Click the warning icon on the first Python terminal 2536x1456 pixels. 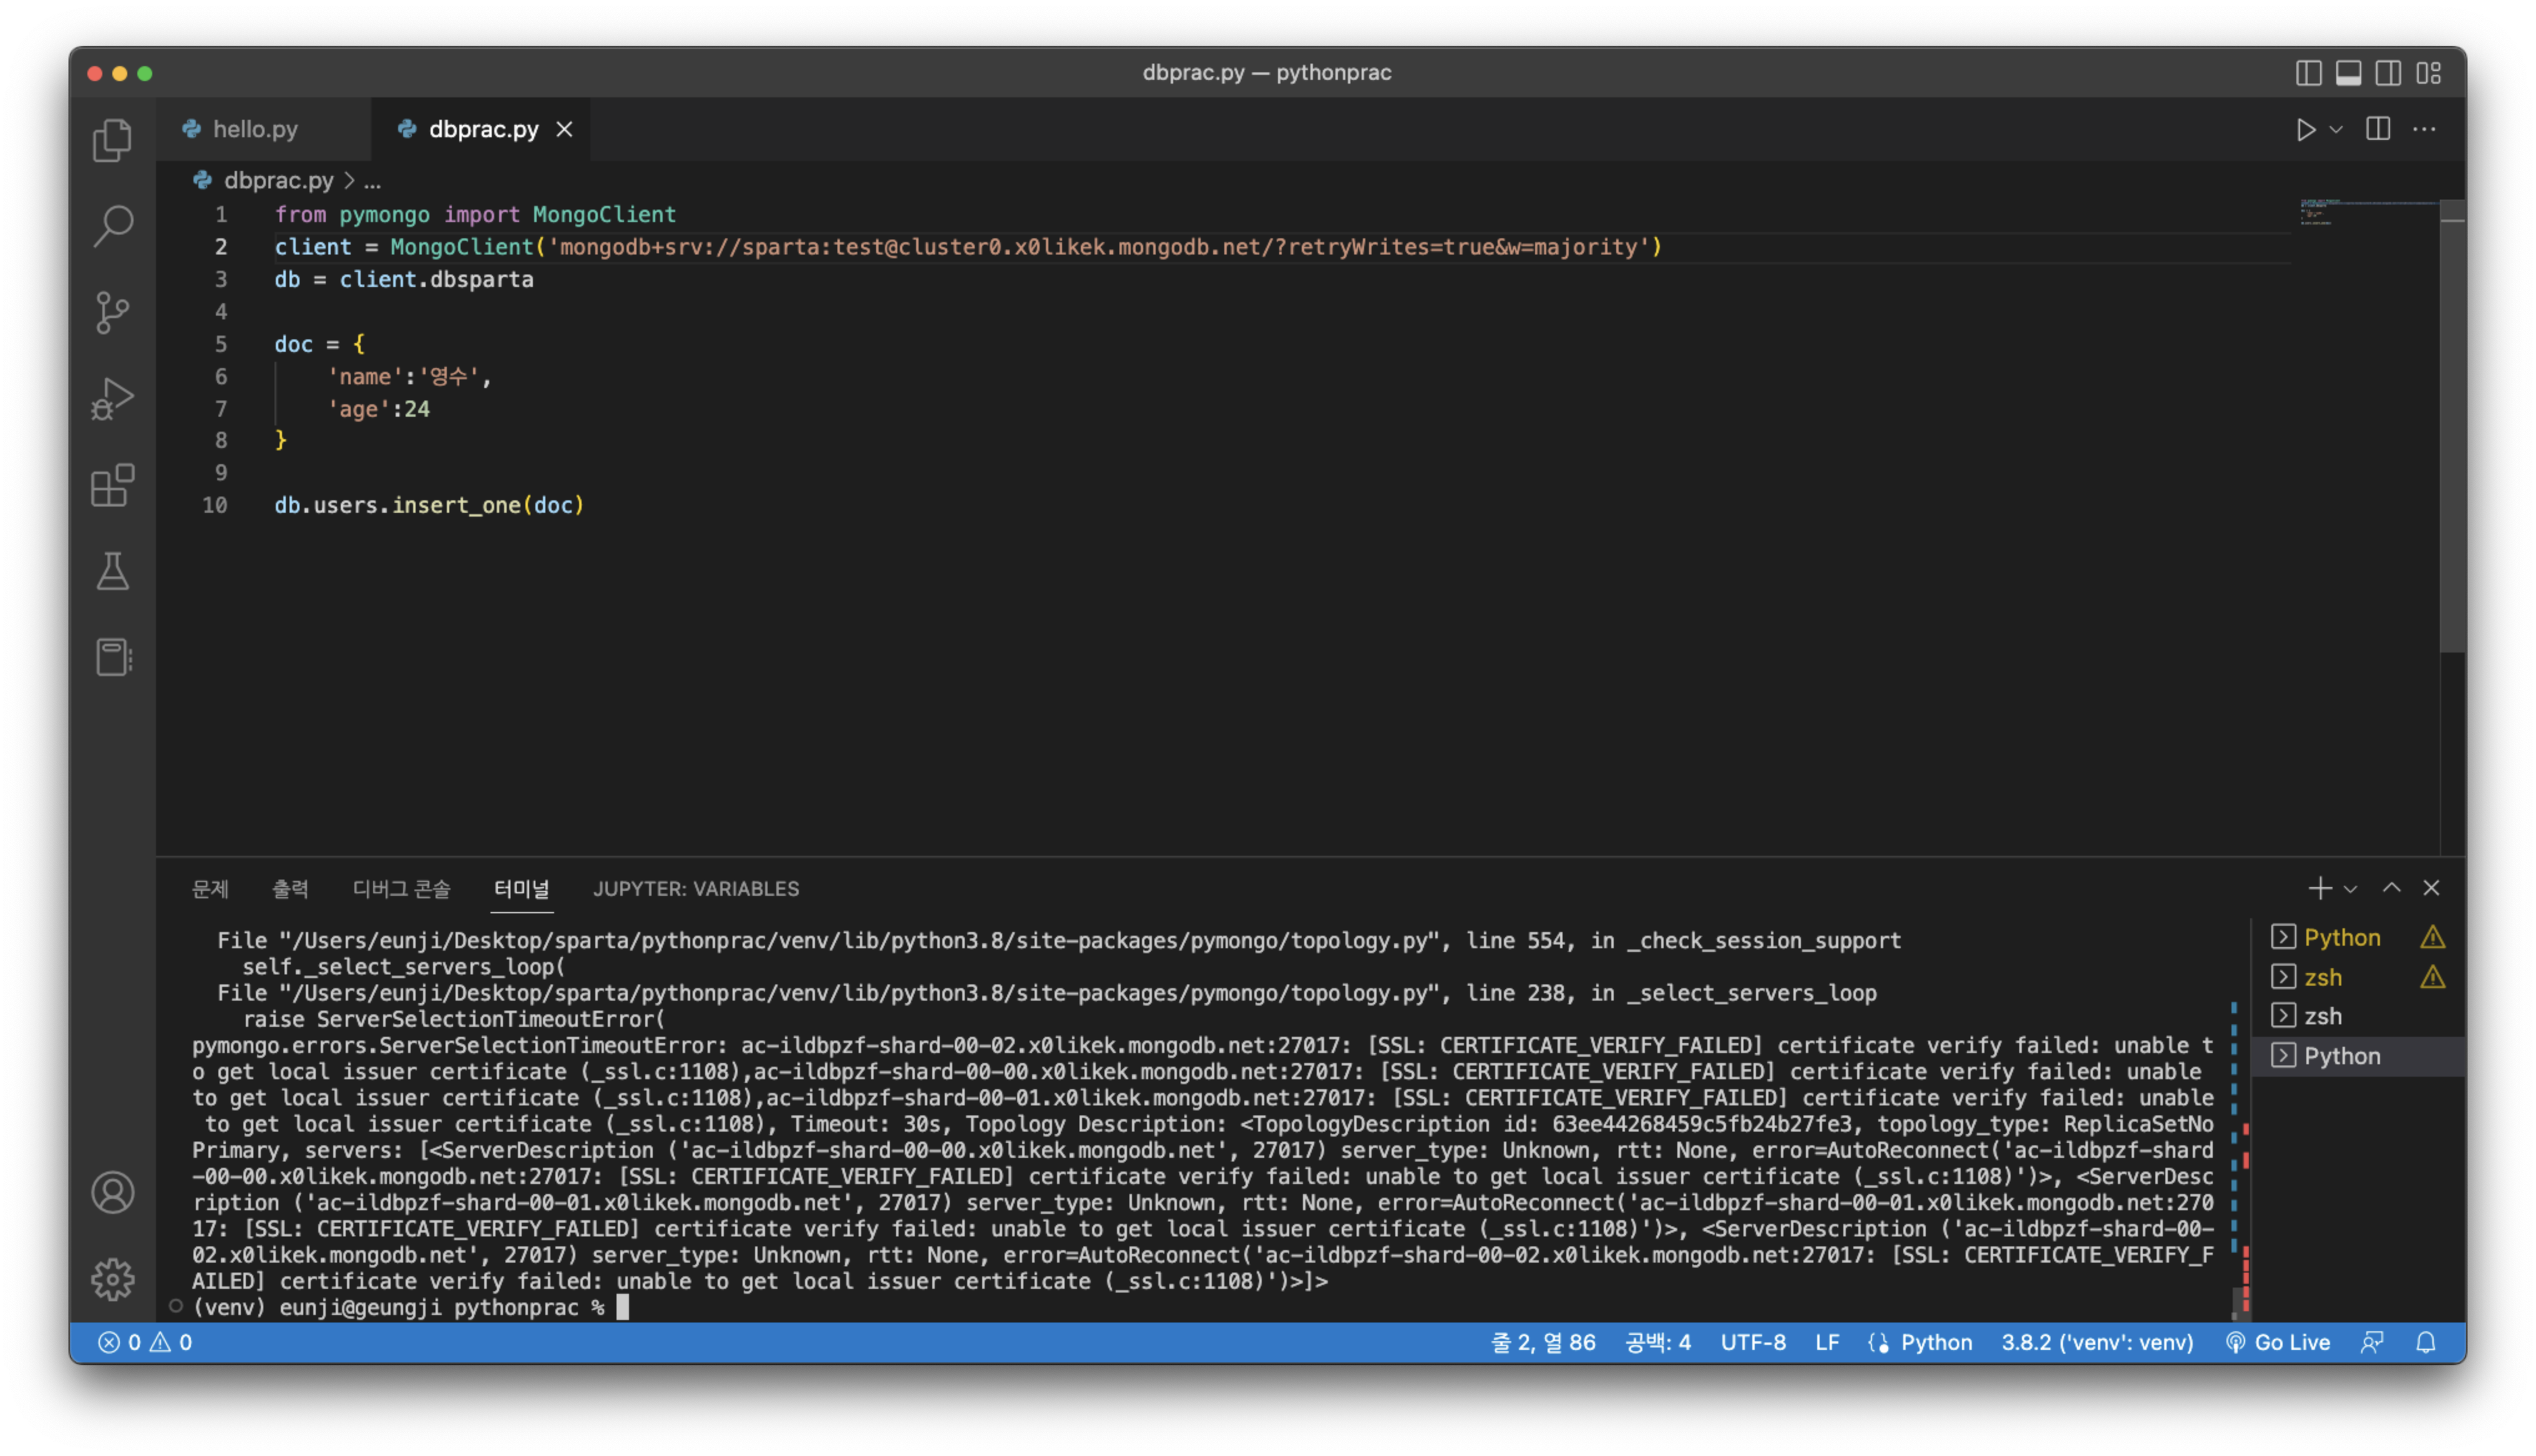pyautogui.click(x=2432, y=937)
